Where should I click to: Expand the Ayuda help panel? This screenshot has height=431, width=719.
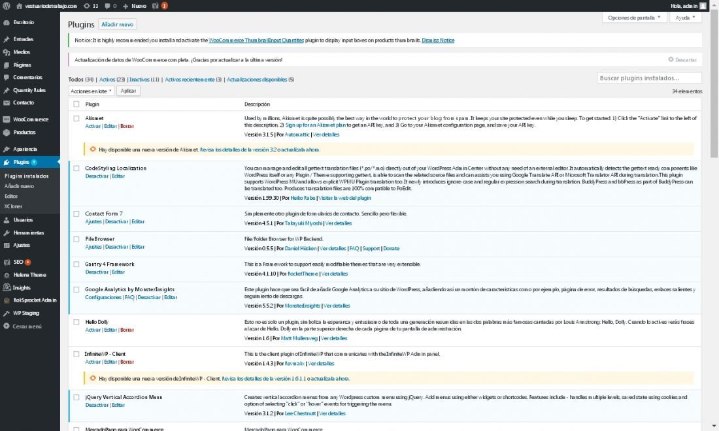(x=685, y=18)
